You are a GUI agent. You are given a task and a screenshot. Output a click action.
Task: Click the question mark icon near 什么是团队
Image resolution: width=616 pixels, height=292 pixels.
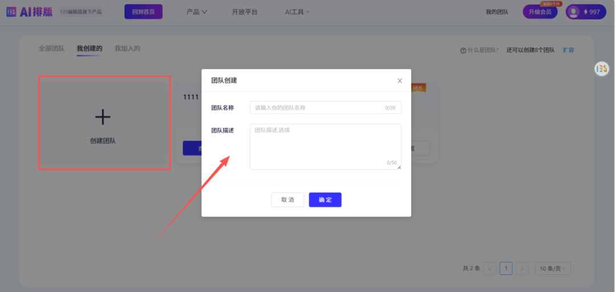tap(463, 50)
